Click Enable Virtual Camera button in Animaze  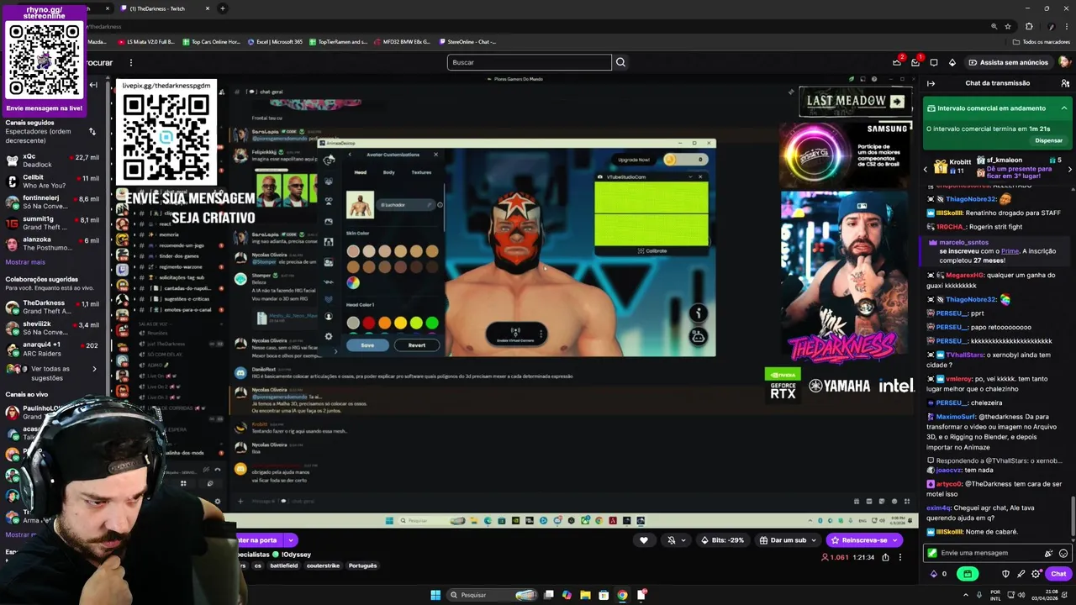[515, 334]
